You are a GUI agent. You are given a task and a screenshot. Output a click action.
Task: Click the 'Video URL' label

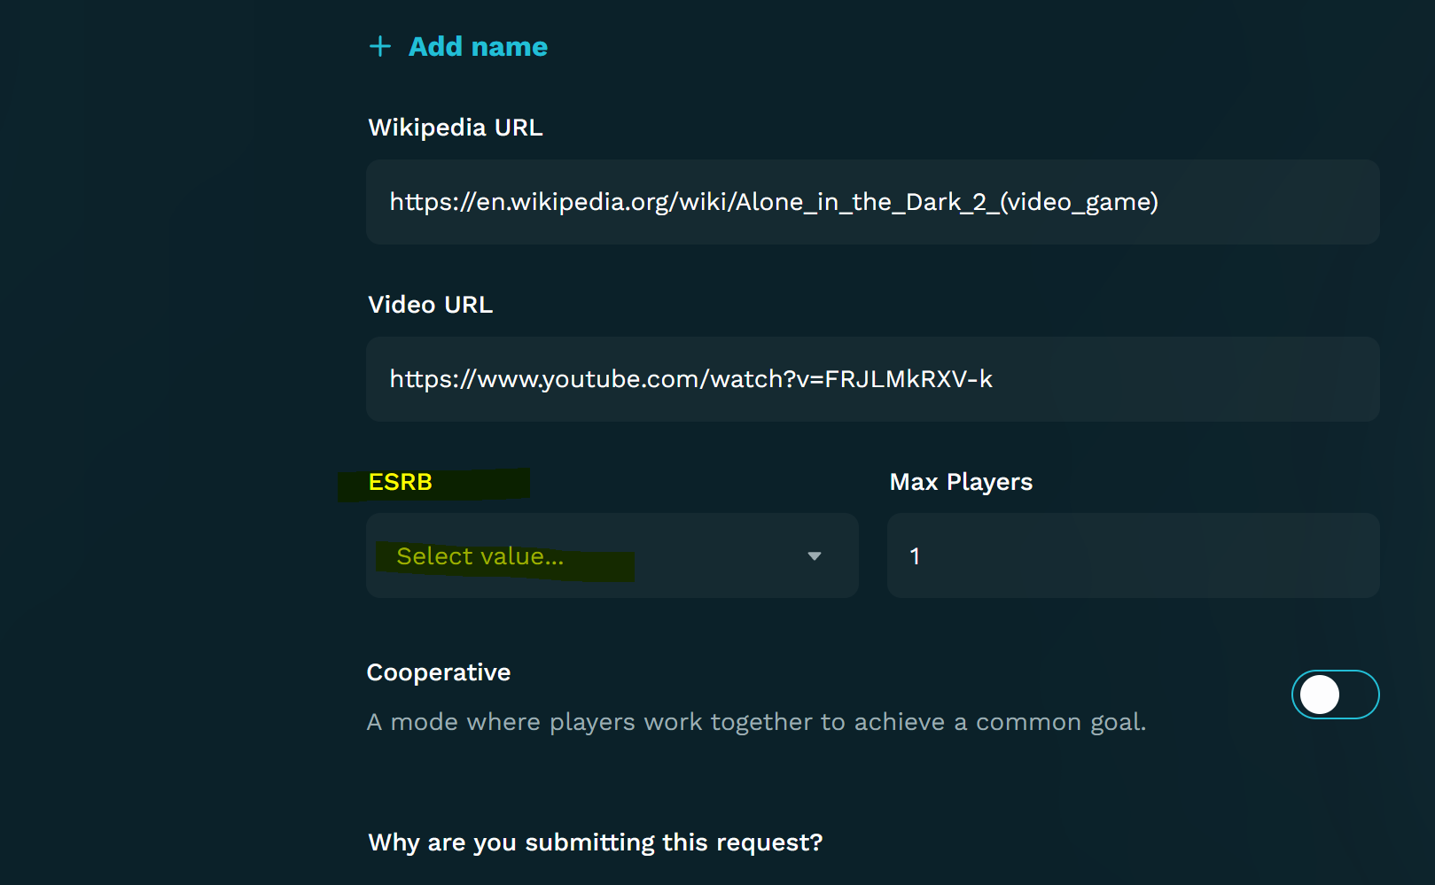(431, 305)
